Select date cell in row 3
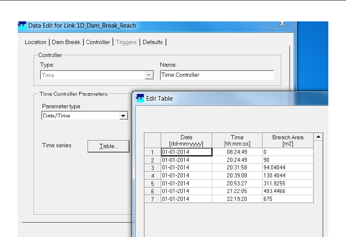The height and width of the screenshot is (237, 346). [186, 168]
